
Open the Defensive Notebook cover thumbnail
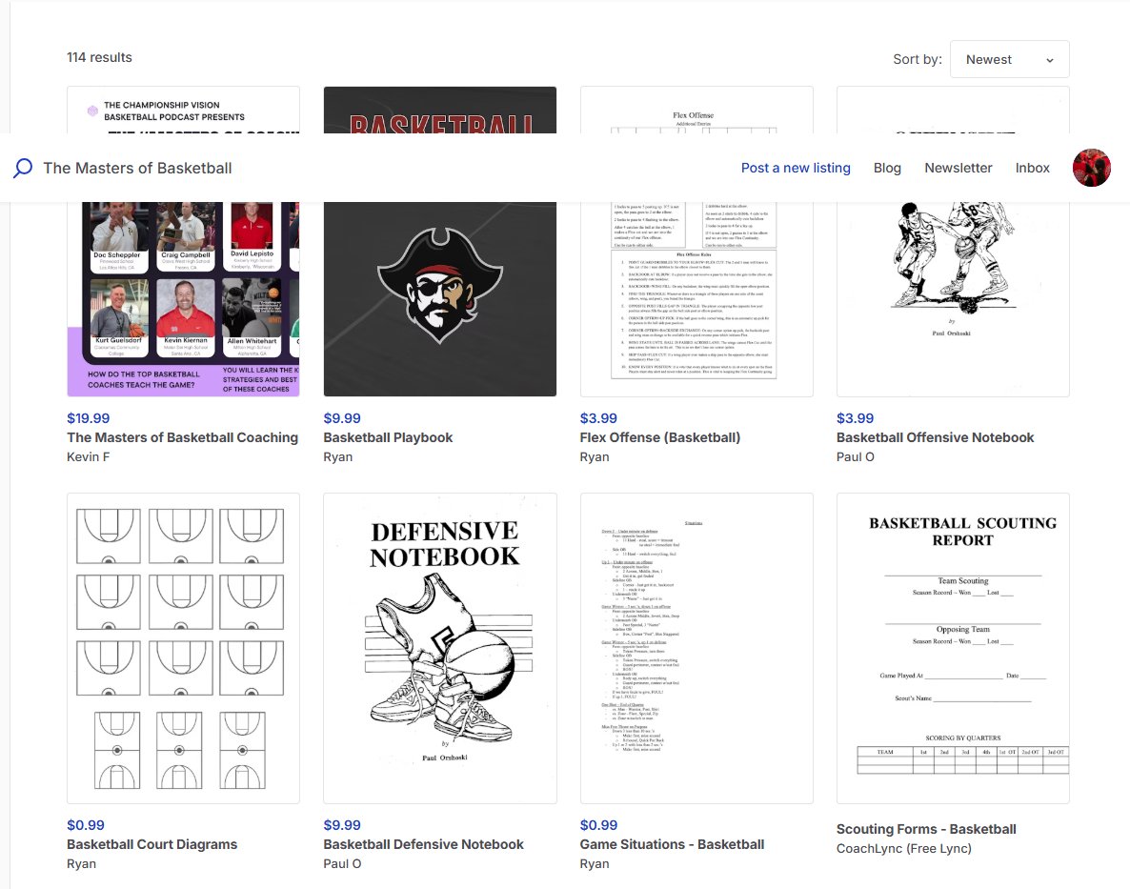[x=439, y=648]
